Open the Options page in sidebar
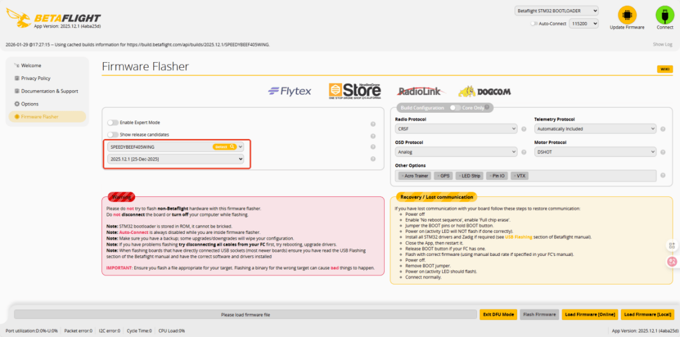 coord(30,104)
